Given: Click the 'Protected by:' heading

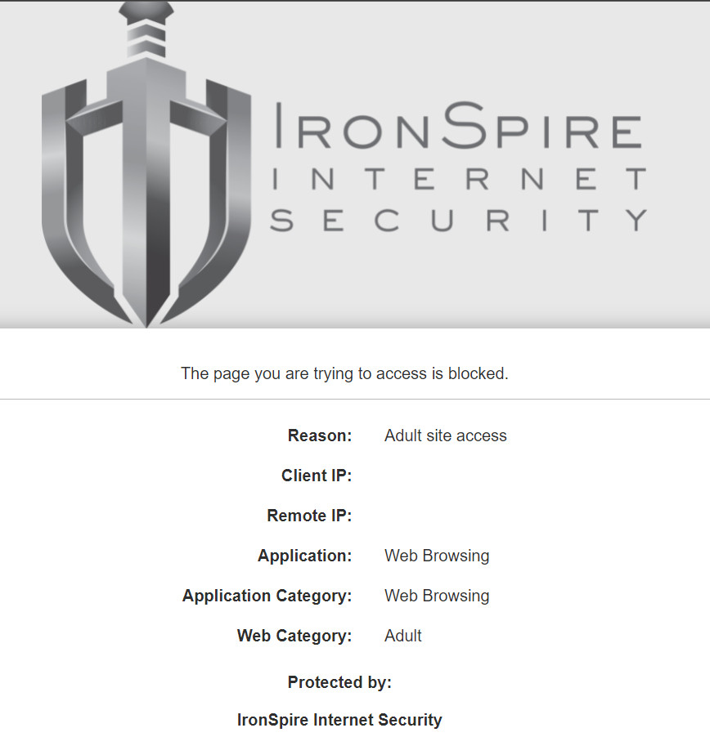Looking at the screenshot, I should click(339, 683).
